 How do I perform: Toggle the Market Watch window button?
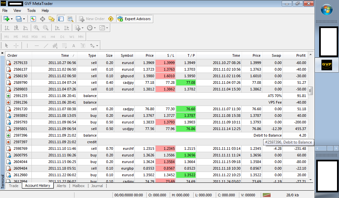click(33, 19)
